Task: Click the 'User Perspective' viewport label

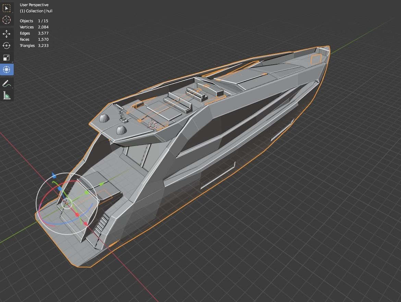Action: (x=34, y=5)
